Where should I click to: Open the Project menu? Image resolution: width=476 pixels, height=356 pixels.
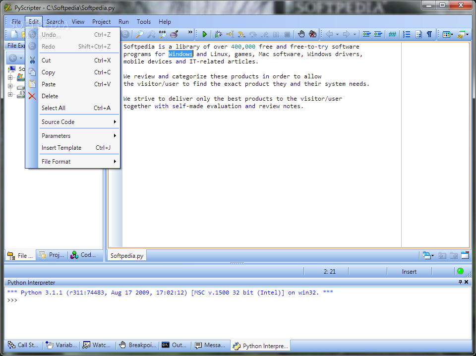101,21
